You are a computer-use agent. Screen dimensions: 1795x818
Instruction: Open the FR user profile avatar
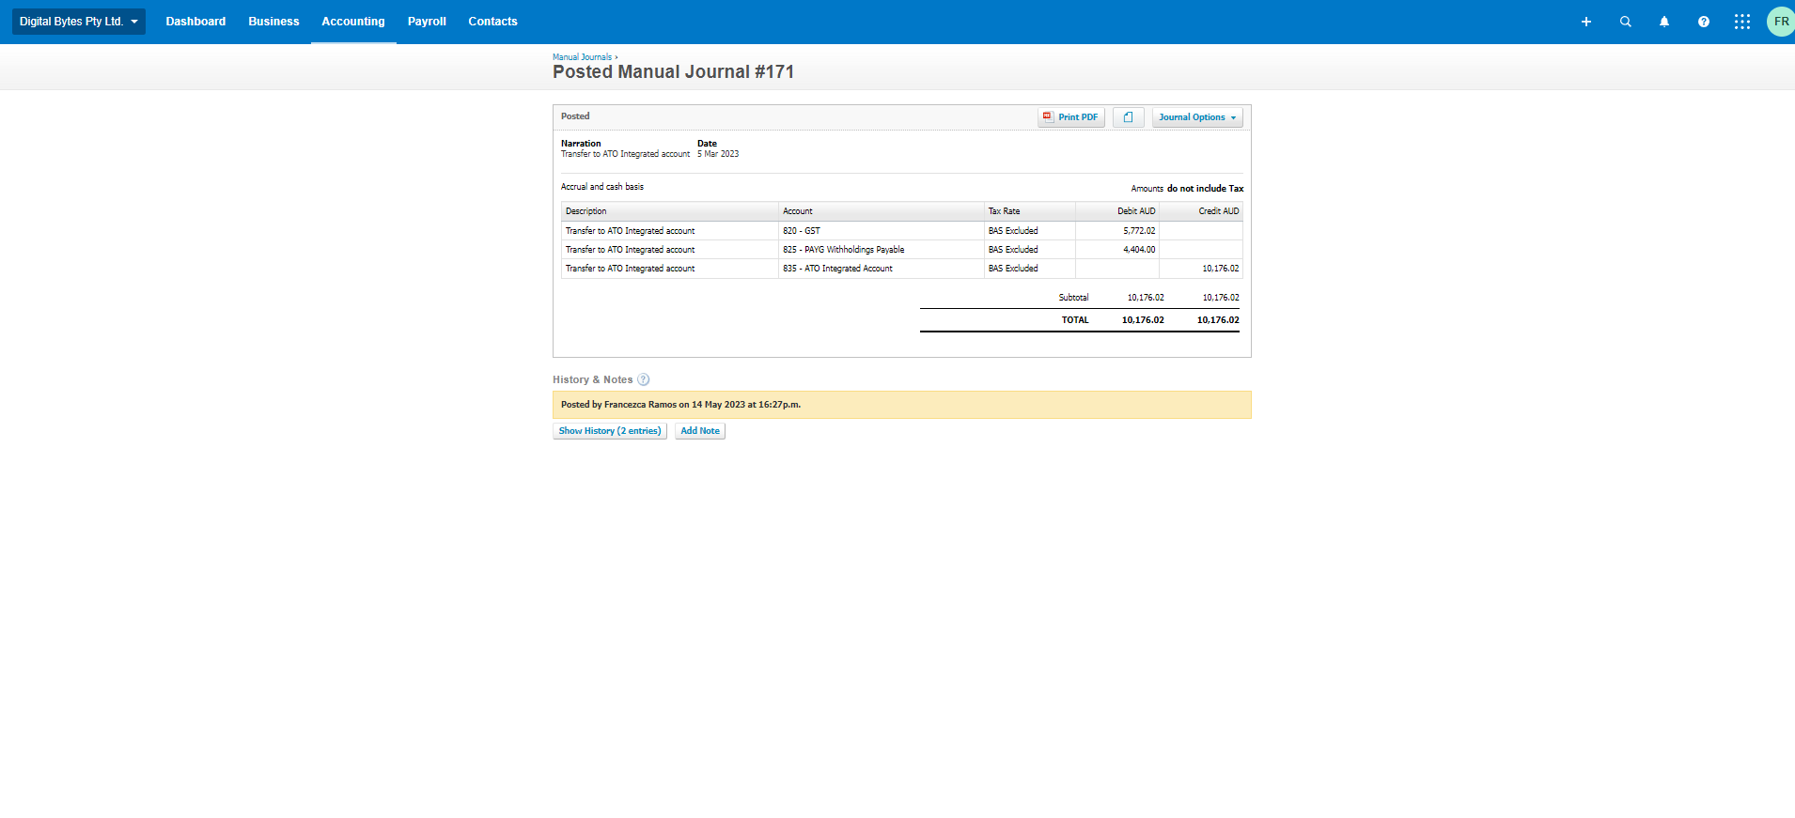coord(1781,22)
